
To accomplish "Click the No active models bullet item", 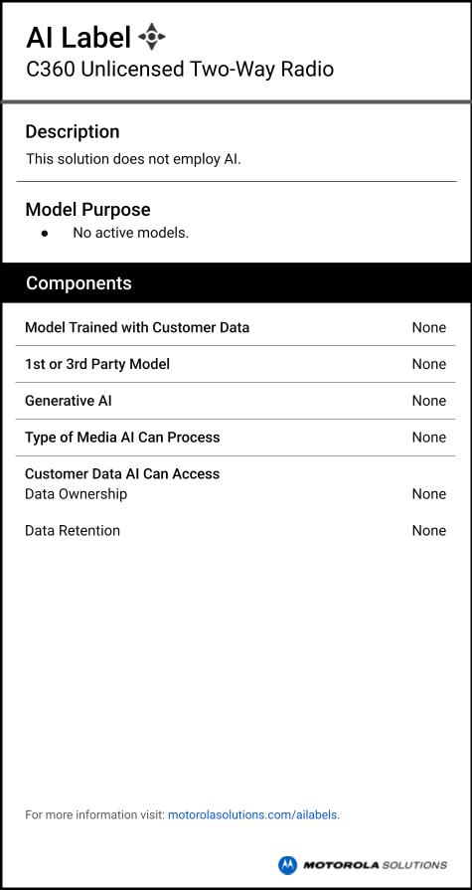I will point(130,233).
